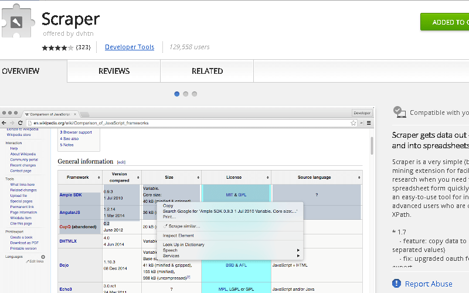Choose Search Google for 'Ample SDK' entry
469x293 pixels.
pos(230,211)
